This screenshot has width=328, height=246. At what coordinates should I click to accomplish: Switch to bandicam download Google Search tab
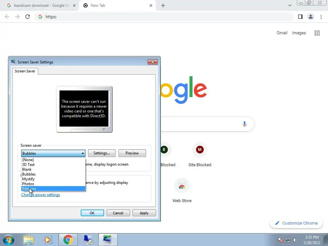click(x=39, y=5)
